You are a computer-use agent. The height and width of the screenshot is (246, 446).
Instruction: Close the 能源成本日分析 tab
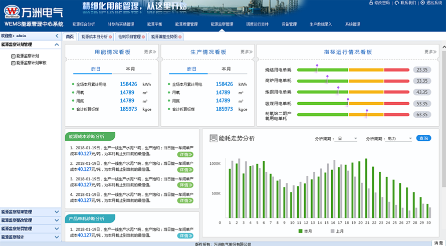(x=111, y=37)
